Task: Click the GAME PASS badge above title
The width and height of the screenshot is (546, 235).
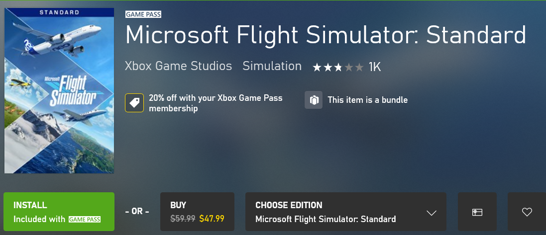Action: [143, 14]
